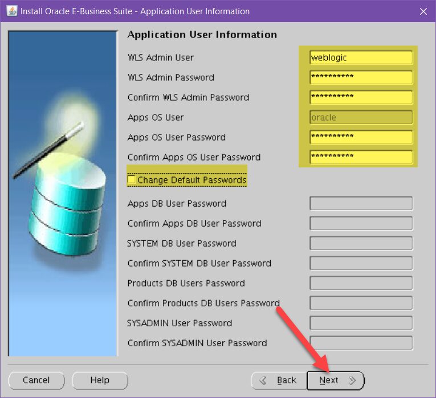Click the window title text
The image size is (436, 398).
pyautogui.click(x=135, y=11)
